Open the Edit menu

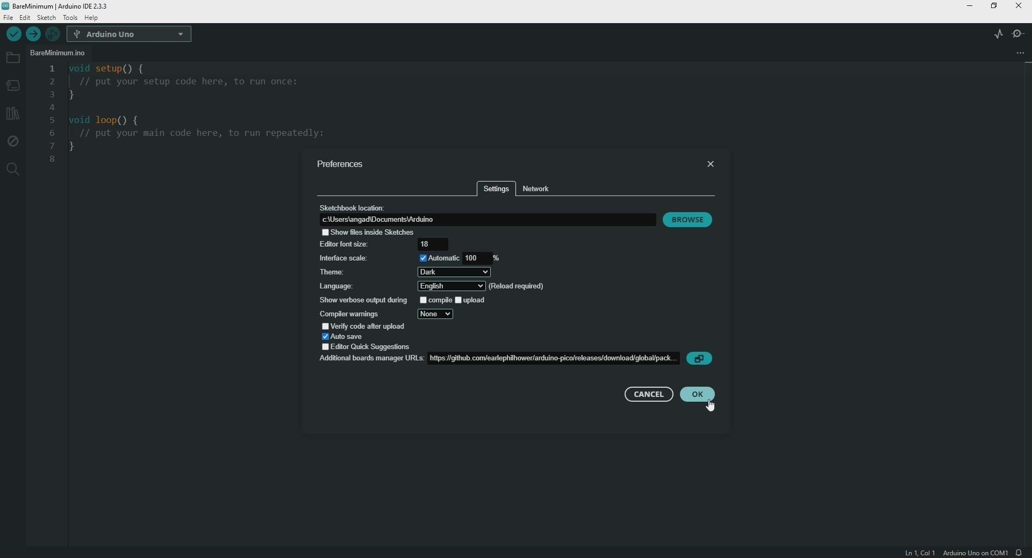pyautogui.click(x=25, y=18)
